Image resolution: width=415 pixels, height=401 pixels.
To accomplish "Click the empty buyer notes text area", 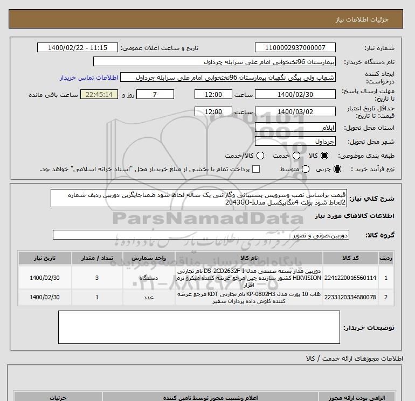I will pos(199,327).
